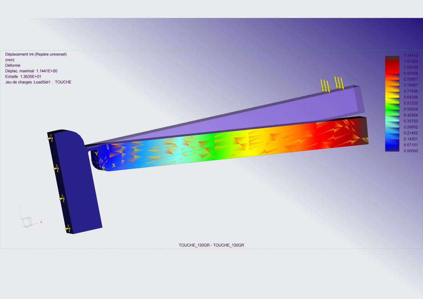
Task: Click legend value 0.57205
Action: [411, 103]
